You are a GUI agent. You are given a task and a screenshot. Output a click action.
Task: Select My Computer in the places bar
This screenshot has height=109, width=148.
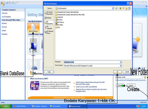tap(49, 27)
